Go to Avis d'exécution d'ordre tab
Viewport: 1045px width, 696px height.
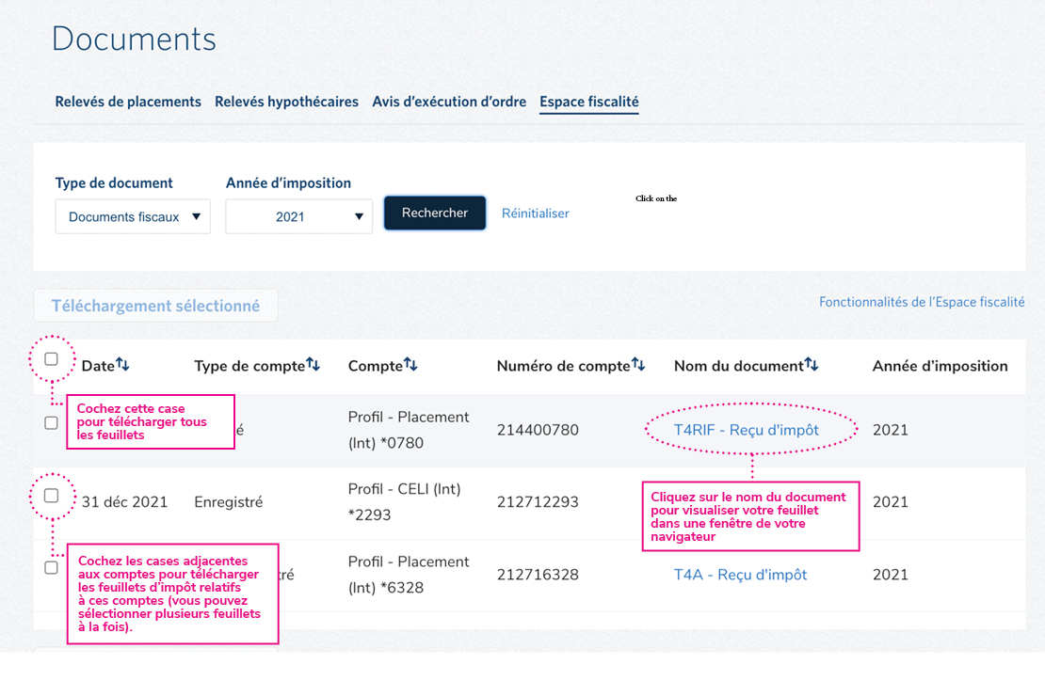pyautogui.click(x=449, y=102)
